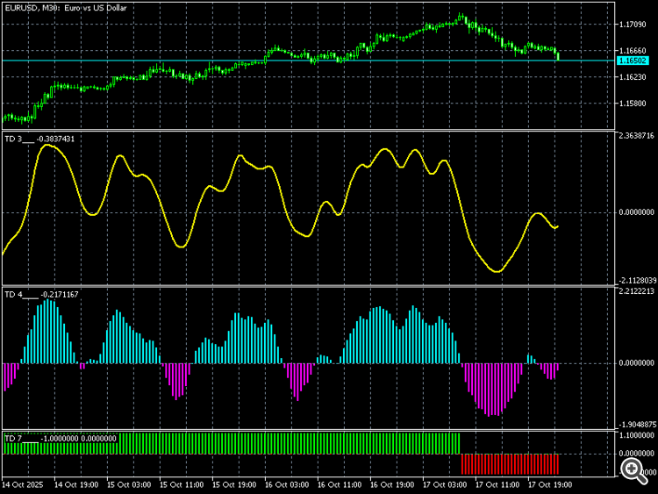The width and height of the screenshot is (658, 494).
Task: Click the 1.16230 price scale label
Action: (x=633, y=77)
